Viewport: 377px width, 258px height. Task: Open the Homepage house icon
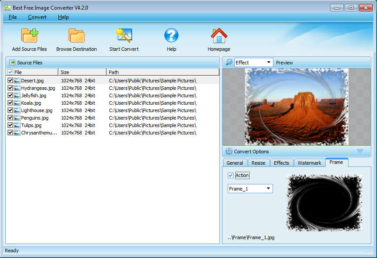coord(219,35)
